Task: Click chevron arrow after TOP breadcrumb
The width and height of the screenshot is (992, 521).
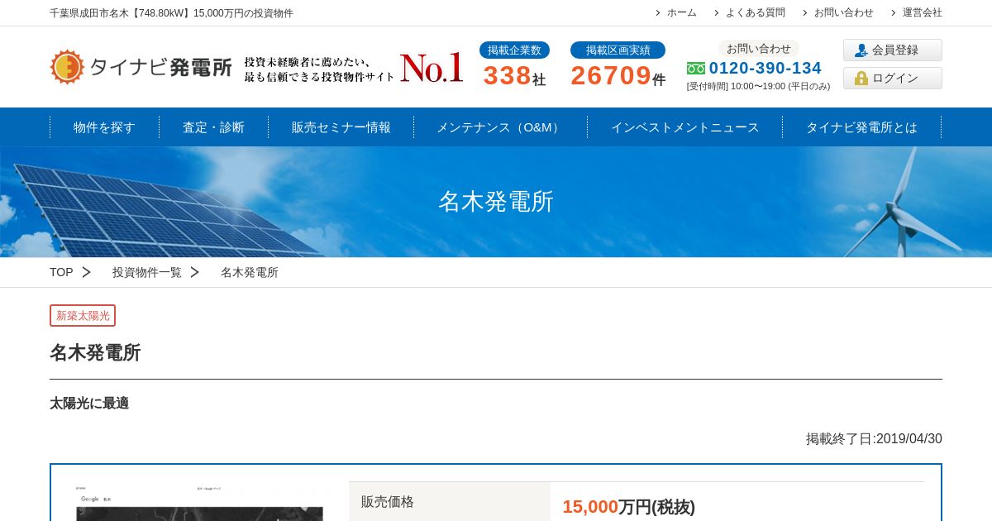Action: (x=86, y=272)
